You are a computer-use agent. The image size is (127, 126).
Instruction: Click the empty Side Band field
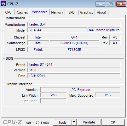[x=54, y=101]
